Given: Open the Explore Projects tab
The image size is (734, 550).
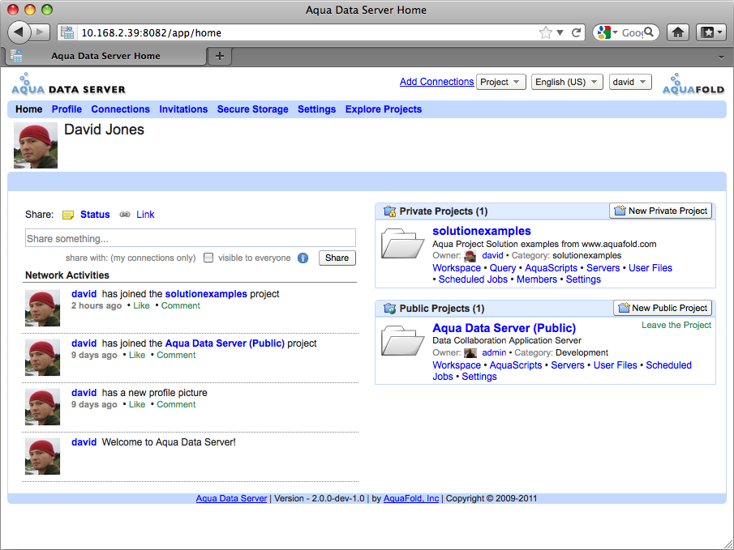Looking at the screenshot, I should (x=384, y=109).
